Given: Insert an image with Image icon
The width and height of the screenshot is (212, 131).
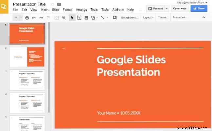Looking at the screenshot, I should [x=86, y=18].
